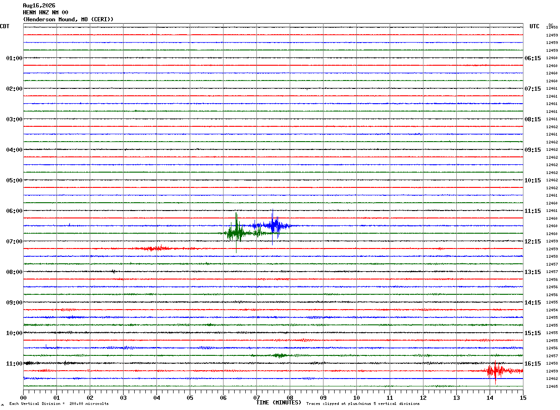Click the 09:00 CDT hour label
This screenshot has height=410, width=560.
14,303
